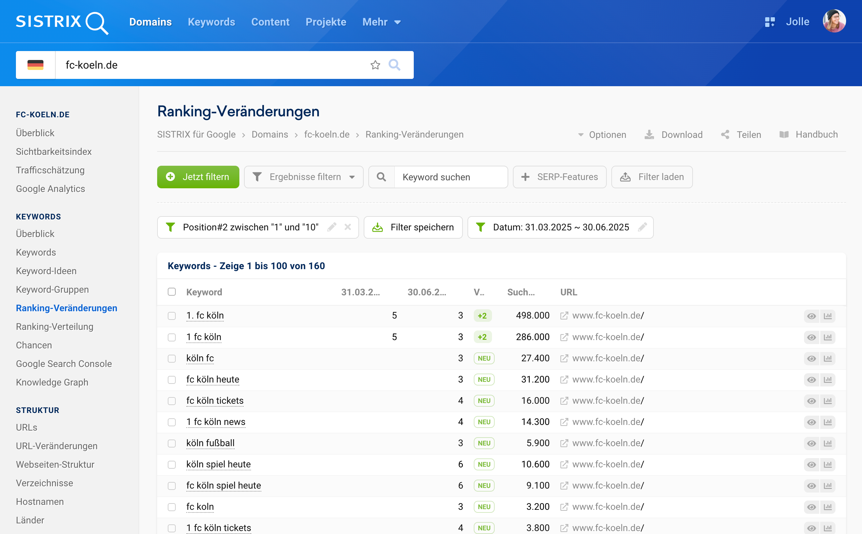
Task: Click the star favorite icon in search bar
Action: [375, 65]
